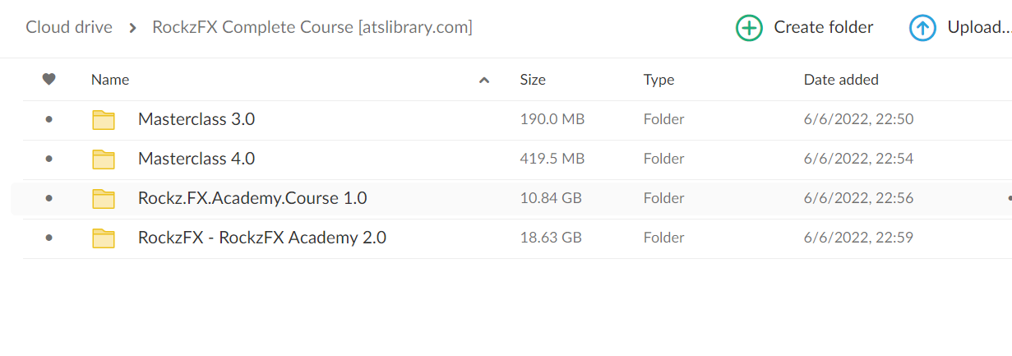Click the breadcrumb chevron after Cloud drive
1012x356 pixels.
(132, 28)
